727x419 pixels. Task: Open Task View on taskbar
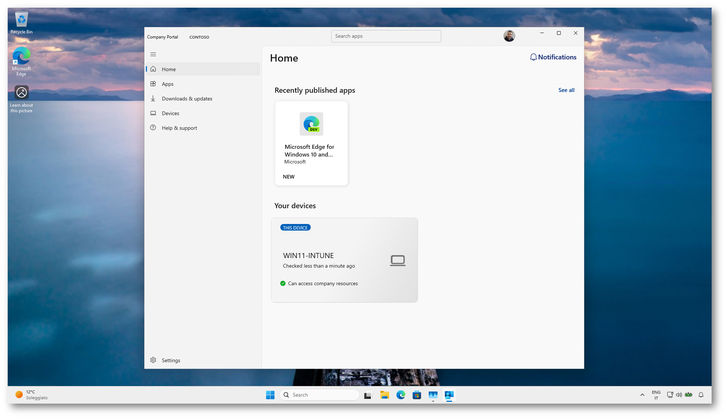click(368, 395)
